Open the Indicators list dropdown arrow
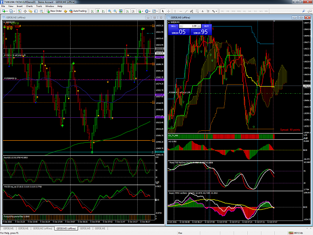 tap(142, 11)
